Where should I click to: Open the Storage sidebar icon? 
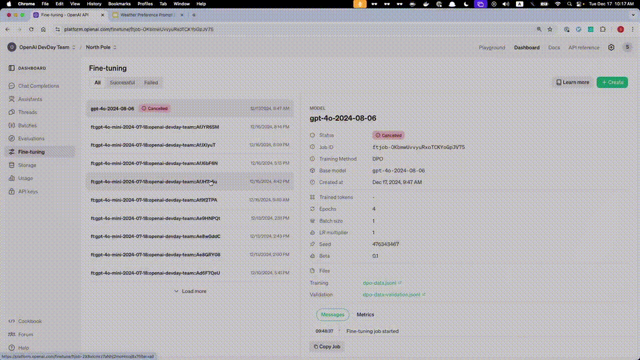11,165
